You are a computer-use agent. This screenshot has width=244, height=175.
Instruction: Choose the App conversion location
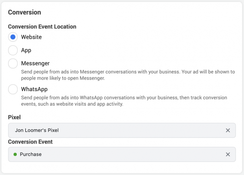(x=13, y=50)
